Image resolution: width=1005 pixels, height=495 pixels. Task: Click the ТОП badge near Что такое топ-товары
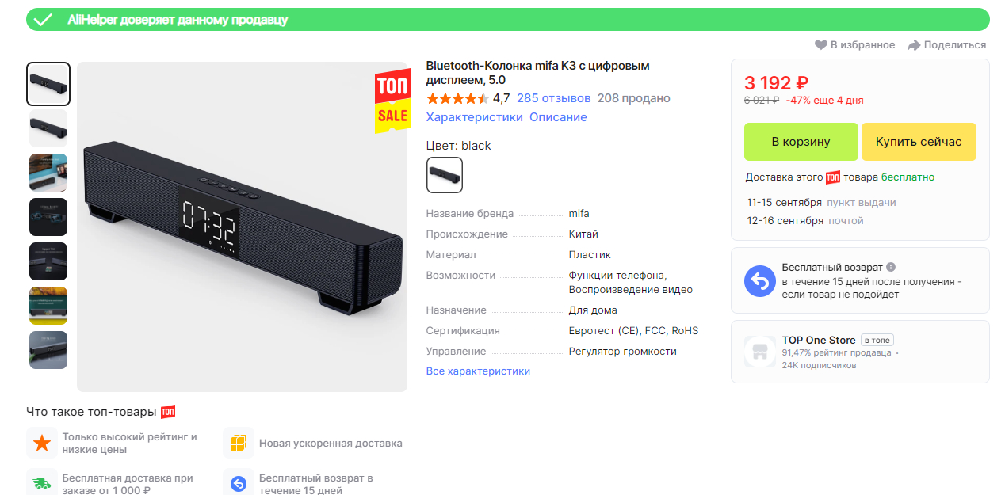point(168,412)
